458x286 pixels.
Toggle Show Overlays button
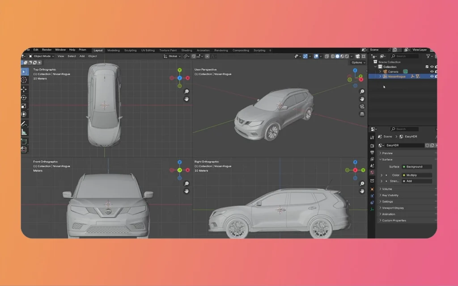(316, 56)
